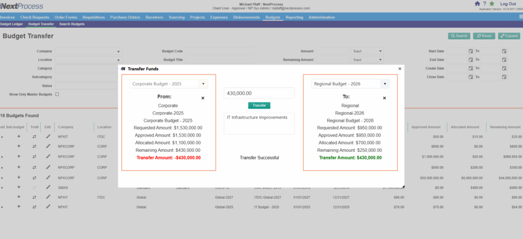Open the Start Date calendar picker
The width and height of the screenshot is (523, 239).
coord(471,51)
